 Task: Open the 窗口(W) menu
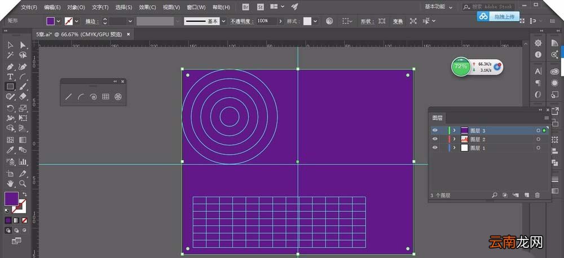196,7
